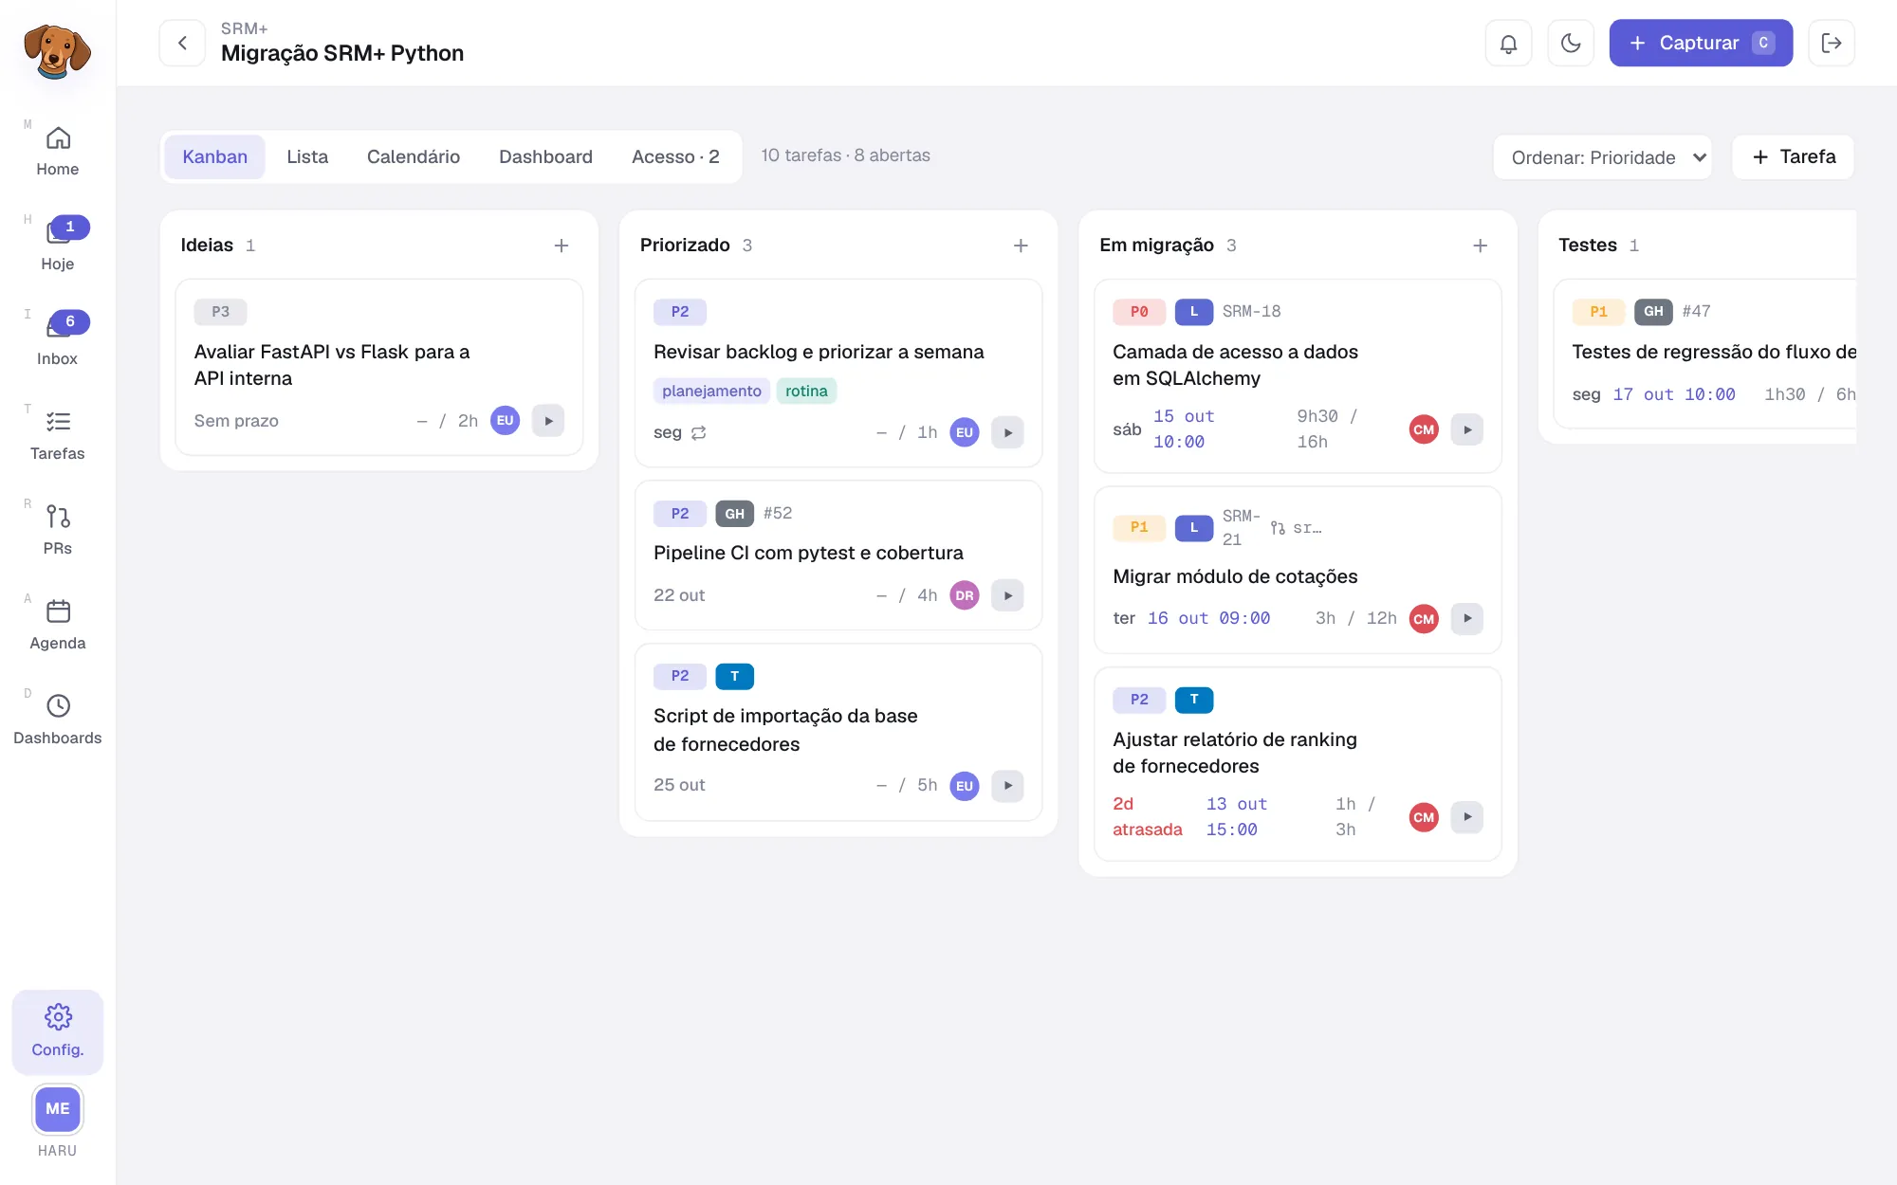Toggle dark mode moon icon
This screenshot has width=1897, height=1185.
(x=1571, y=43)
